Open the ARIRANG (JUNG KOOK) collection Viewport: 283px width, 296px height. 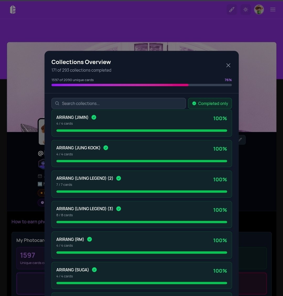pos(142,154)
